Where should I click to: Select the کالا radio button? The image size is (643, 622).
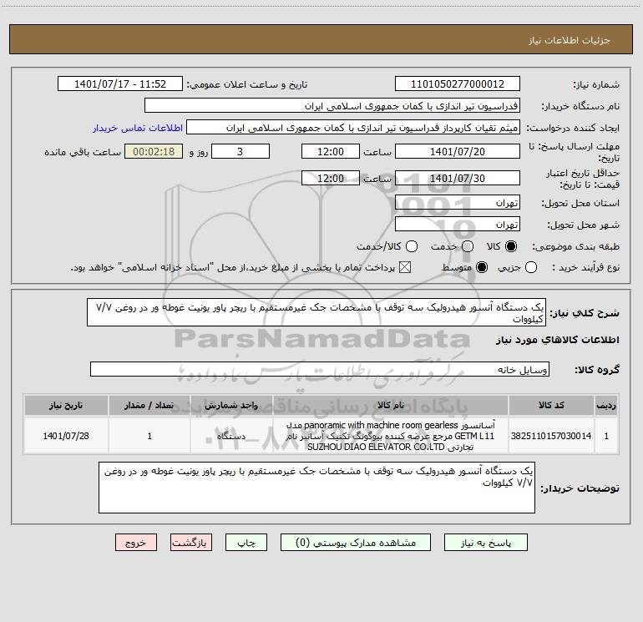tap(510, 246)
